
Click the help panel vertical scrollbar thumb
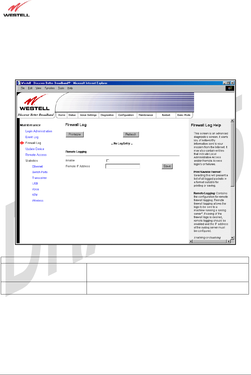tap(232, 155)
